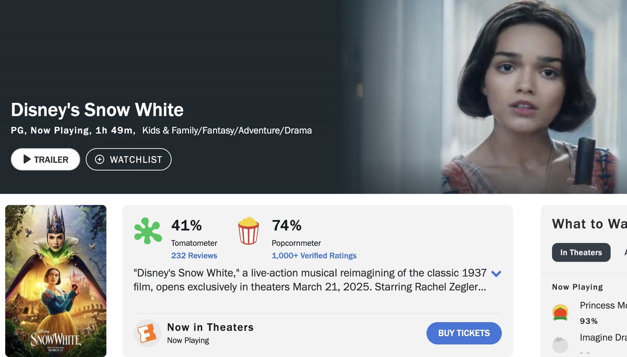Viewport: 627px width, 357px height.
Task: Open the partially visible tab beside In Theaters
Action: (624, 252)
